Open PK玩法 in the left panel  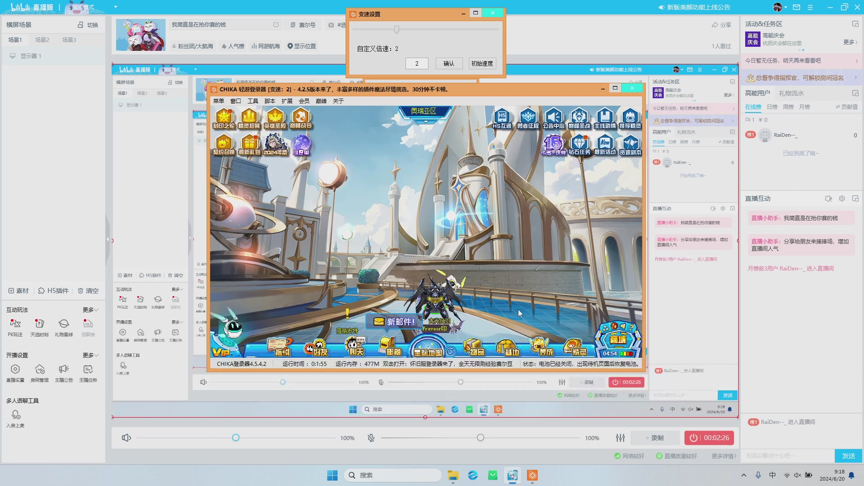(15, 327)
